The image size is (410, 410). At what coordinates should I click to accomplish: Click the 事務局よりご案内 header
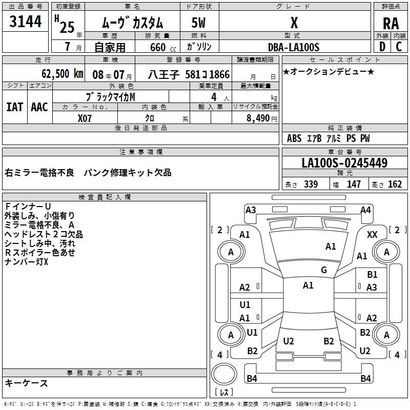[105, 373]
